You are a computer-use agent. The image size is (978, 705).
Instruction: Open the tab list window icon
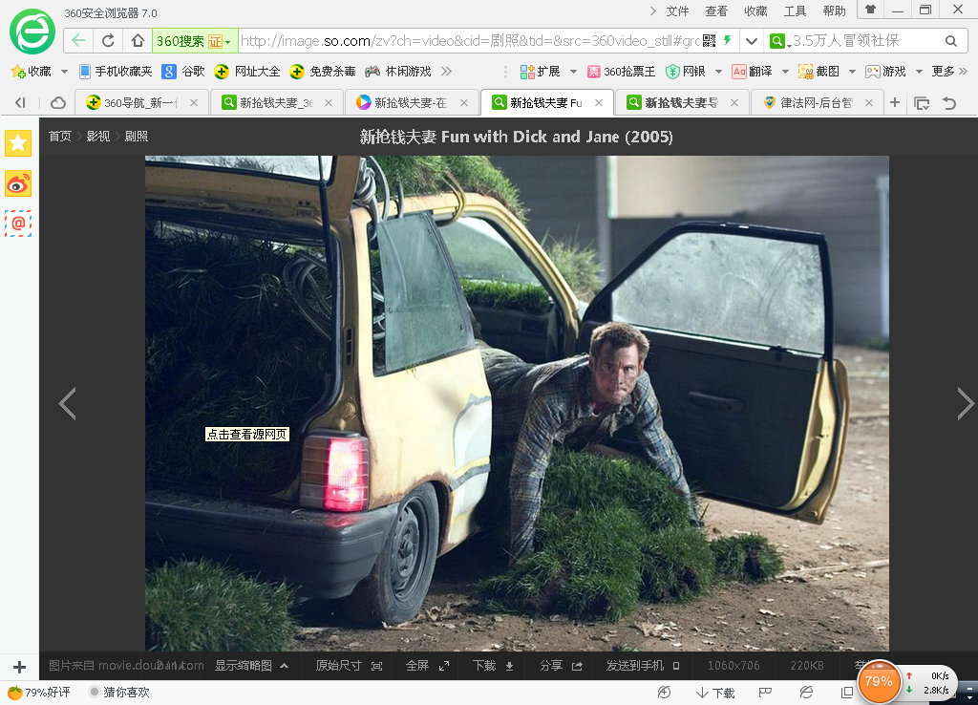pos(922,103)
